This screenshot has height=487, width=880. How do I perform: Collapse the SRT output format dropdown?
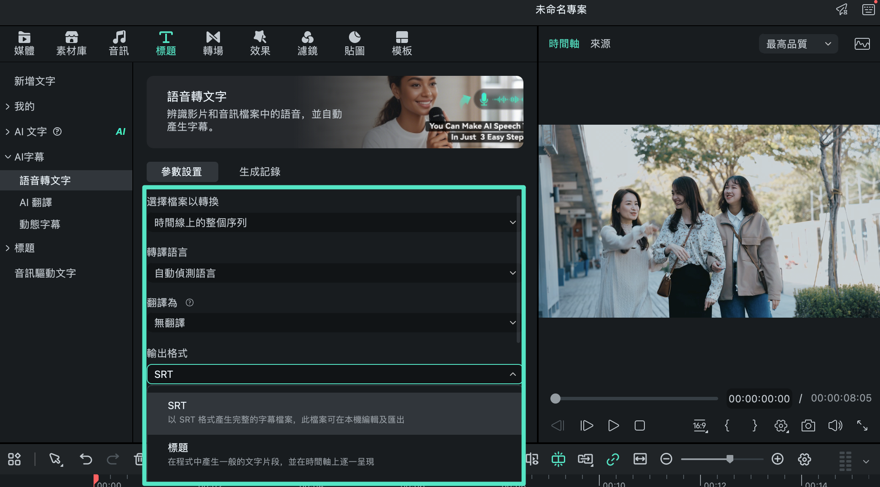pos(334,374)
